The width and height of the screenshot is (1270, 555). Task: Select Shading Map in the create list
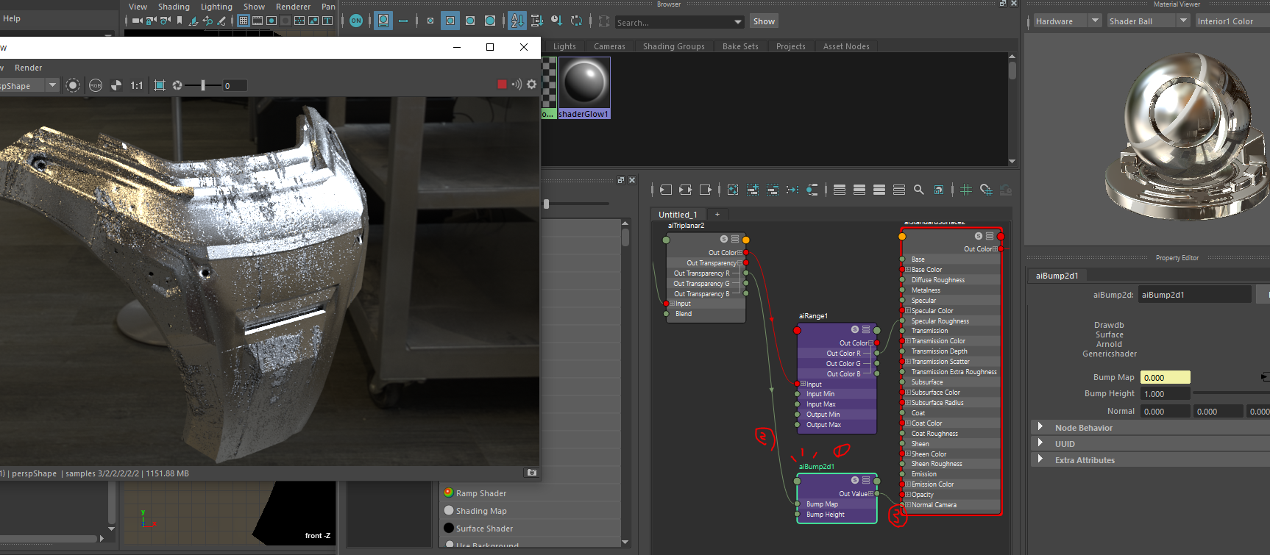pos(481,511)
